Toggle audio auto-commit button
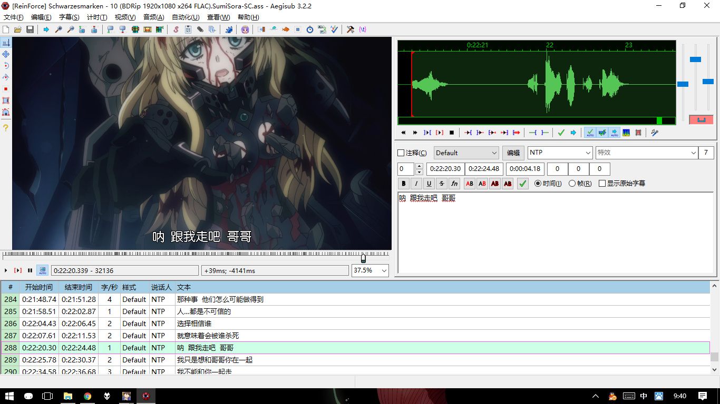720x404 pixels. pyautogui.click(x=590, y=133)
